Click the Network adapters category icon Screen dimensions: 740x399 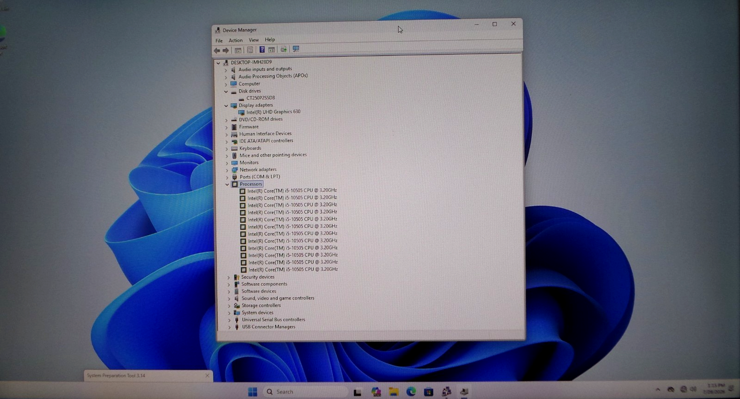pyautogui.click(x=235, y=170)
